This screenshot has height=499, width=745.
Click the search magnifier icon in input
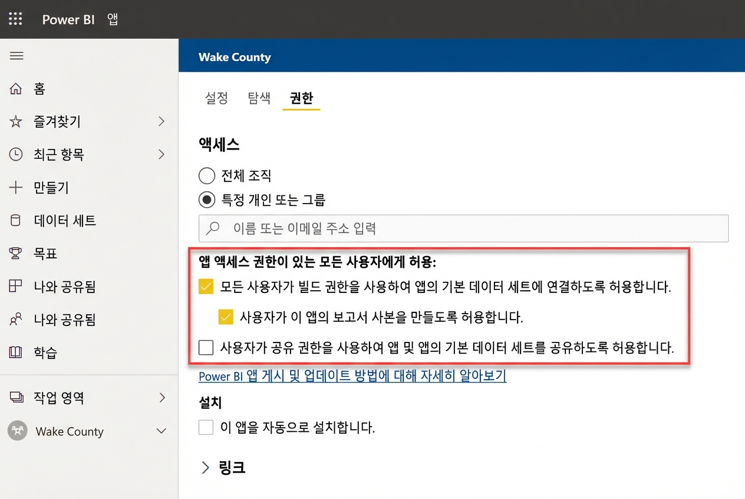213,228
